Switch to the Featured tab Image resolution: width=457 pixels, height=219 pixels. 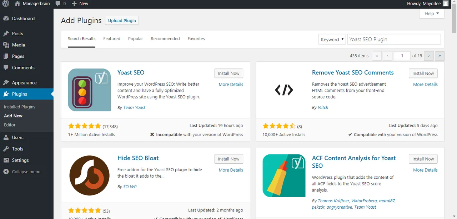click(x=112, y=39)
